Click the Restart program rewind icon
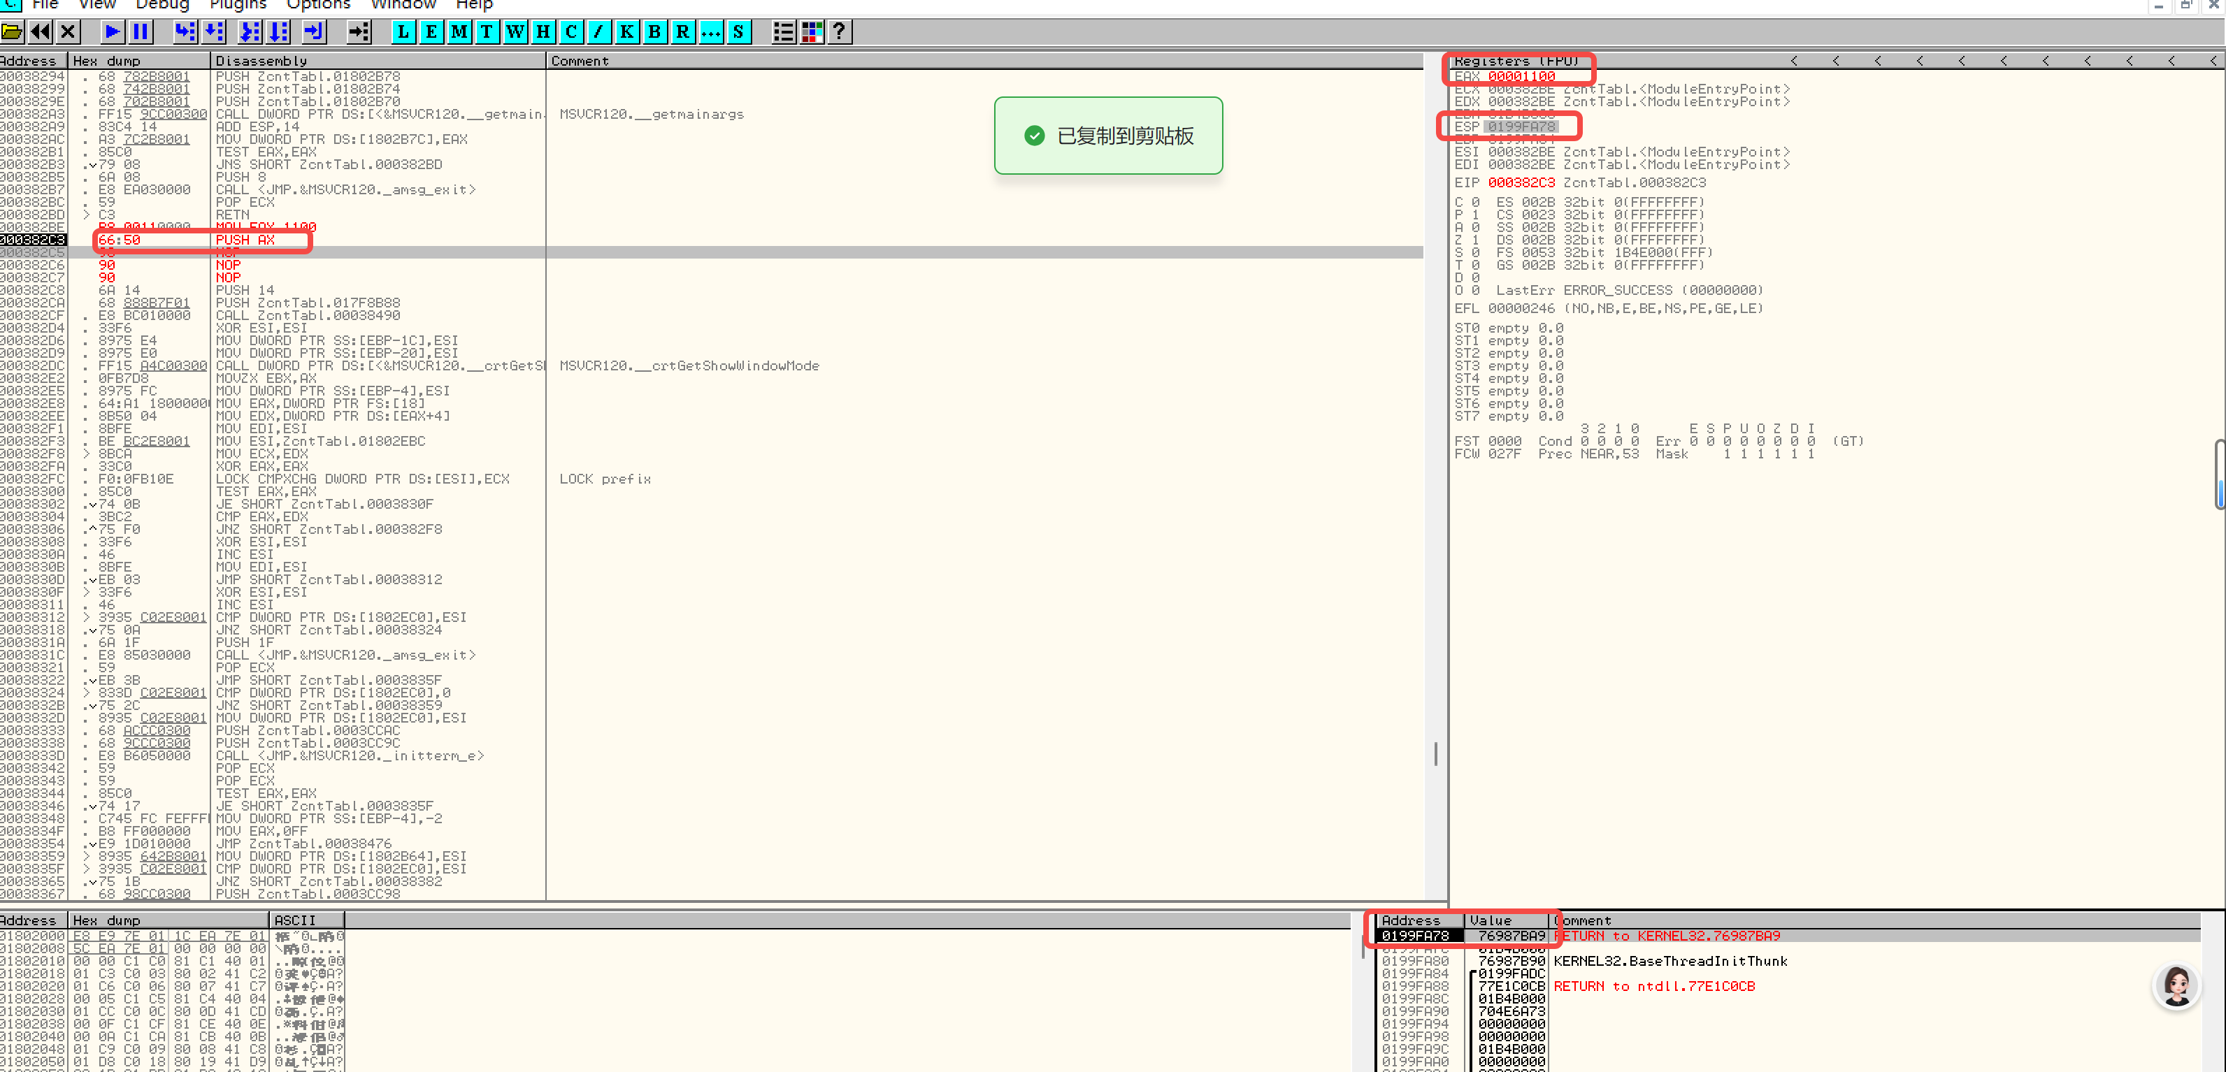The height and width of the screenshot is (1072, 2226). pos(40,32)
